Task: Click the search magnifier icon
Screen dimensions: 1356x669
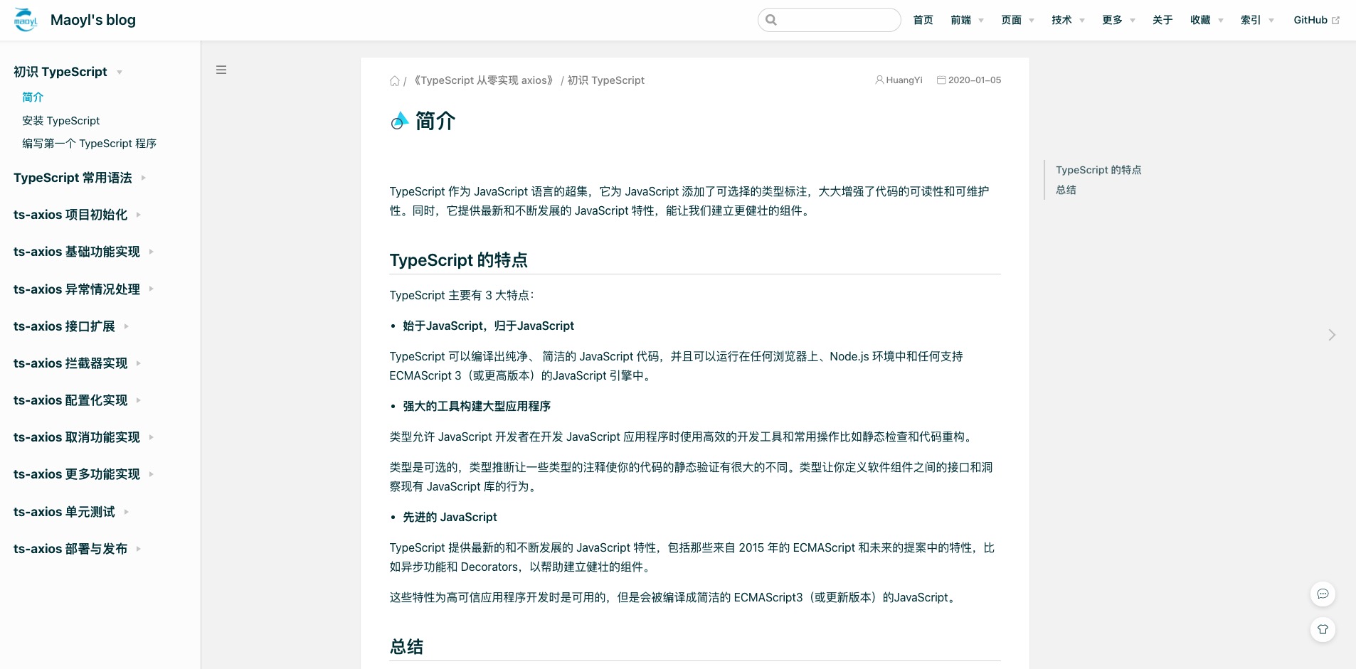Action: point(771,20)
